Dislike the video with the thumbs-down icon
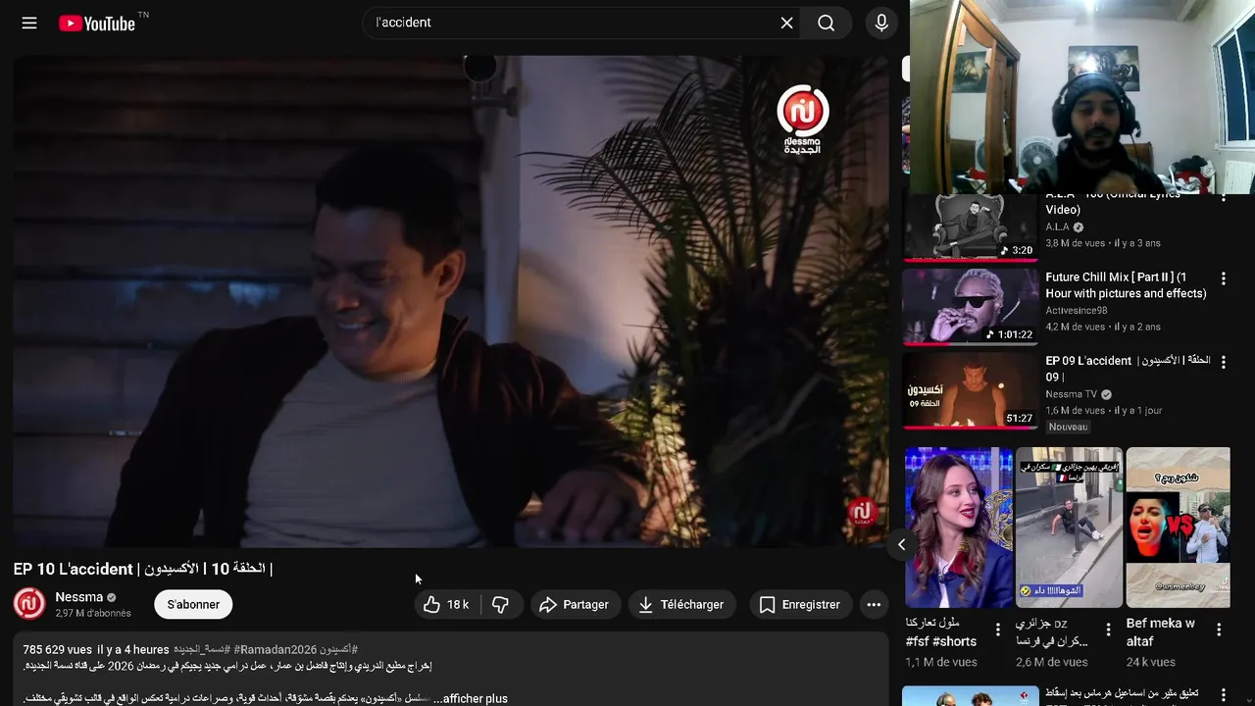 coord(501,604)
